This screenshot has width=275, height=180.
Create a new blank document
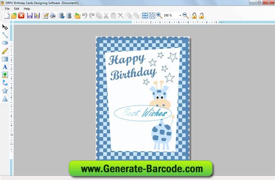(7, 16)
